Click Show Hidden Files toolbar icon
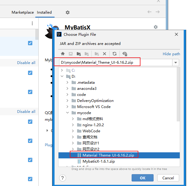188x186 pixels. [x=125, y=54]
